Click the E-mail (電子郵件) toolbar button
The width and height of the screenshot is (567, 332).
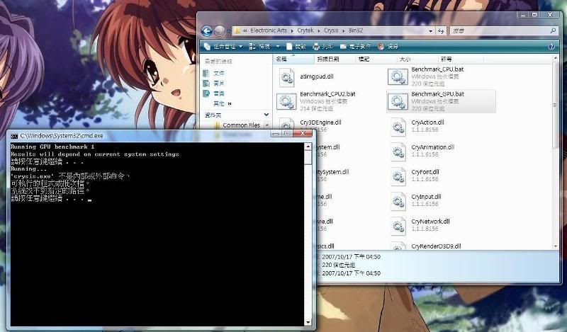356,47
